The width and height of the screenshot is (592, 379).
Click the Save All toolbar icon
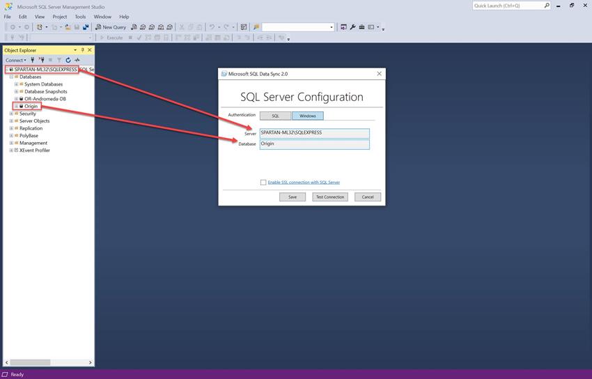pyautogui.click(x=86, y=27)
